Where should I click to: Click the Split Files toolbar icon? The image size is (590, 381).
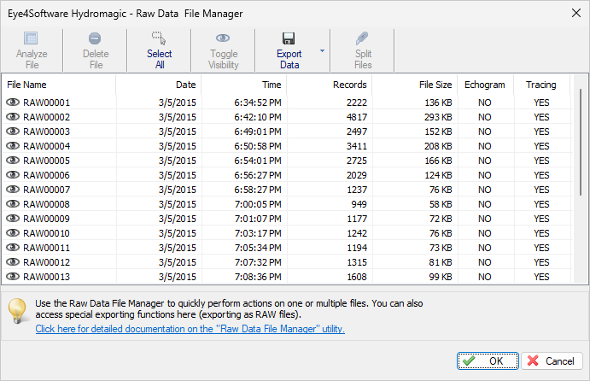pyautogui.click(x=362, y=38)
